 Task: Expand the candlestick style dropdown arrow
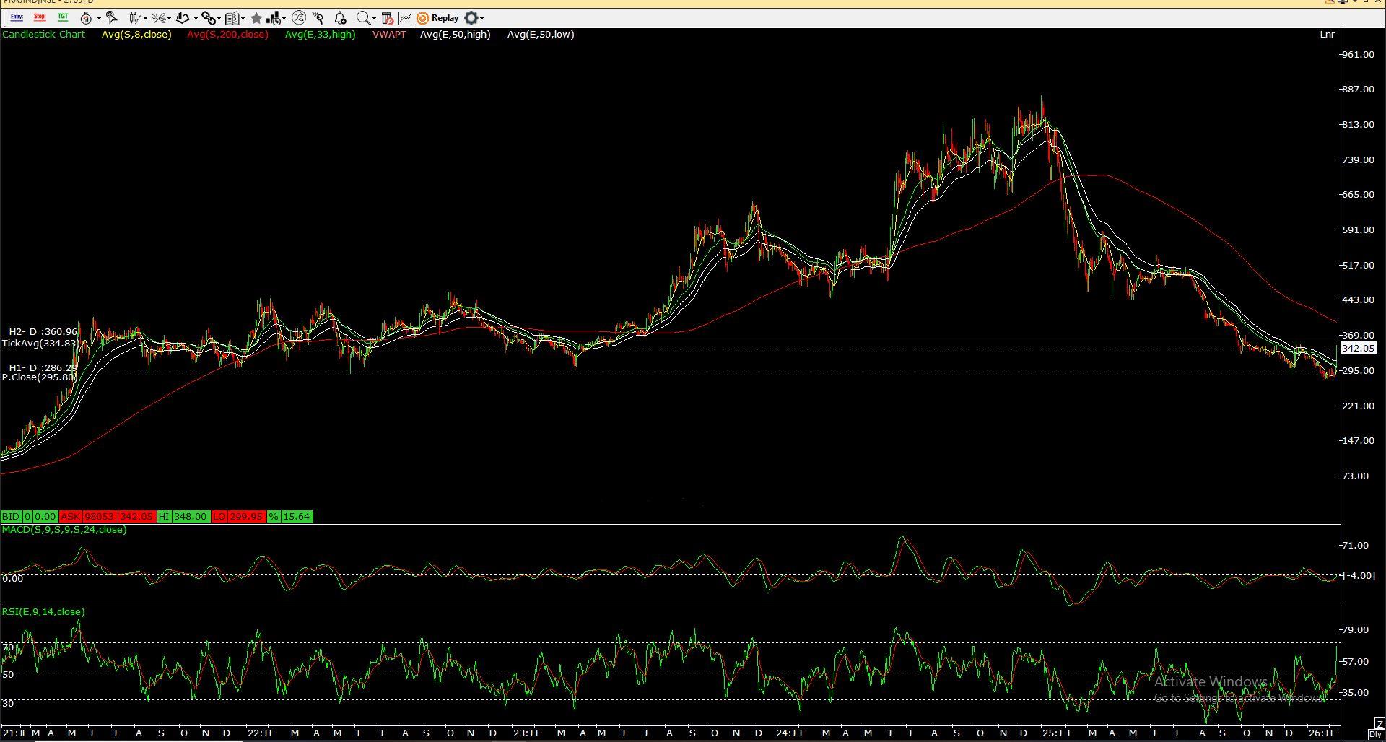pos(145,19)
